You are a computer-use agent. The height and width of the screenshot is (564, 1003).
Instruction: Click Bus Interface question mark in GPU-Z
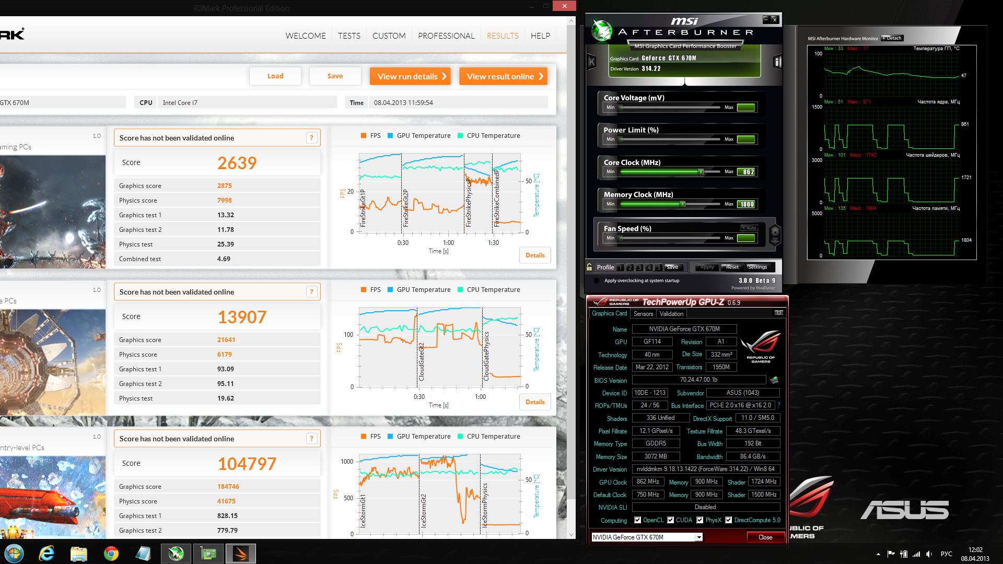(778, 405)
